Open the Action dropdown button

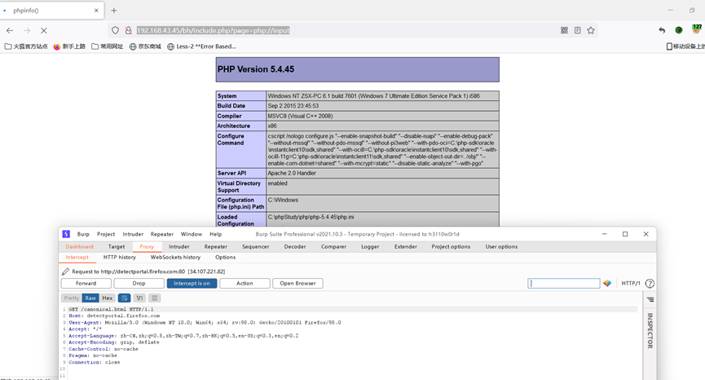click(x=245, y=283)
